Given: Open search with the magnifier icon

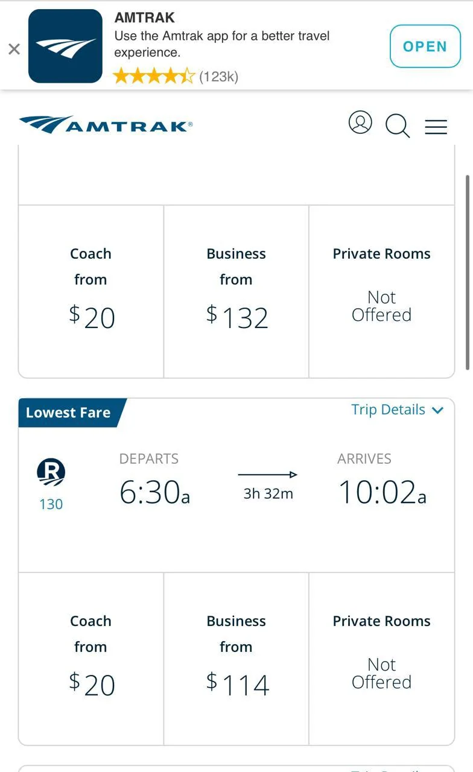Looking at the screenshot, I should [398, 125].
